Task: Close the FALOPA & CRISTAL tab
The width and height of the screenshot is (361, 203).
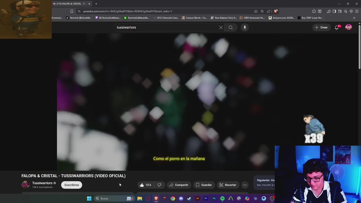Action: point(89,4)
